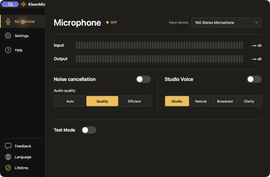Open the Settings label in the sidebar

pos(22,36)
